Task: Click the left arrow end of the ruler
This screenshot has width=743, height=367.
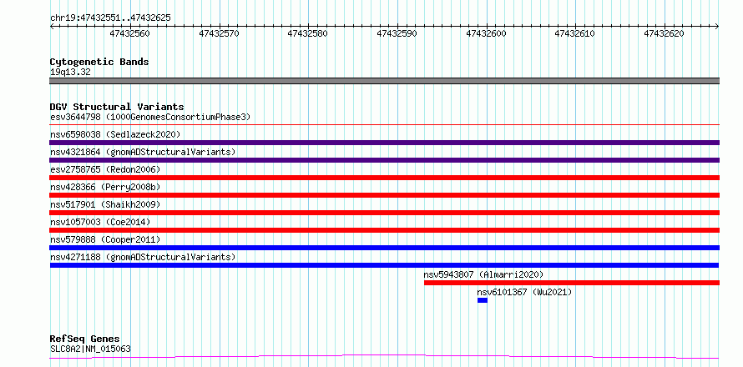Action: click(x=52, y=26)
